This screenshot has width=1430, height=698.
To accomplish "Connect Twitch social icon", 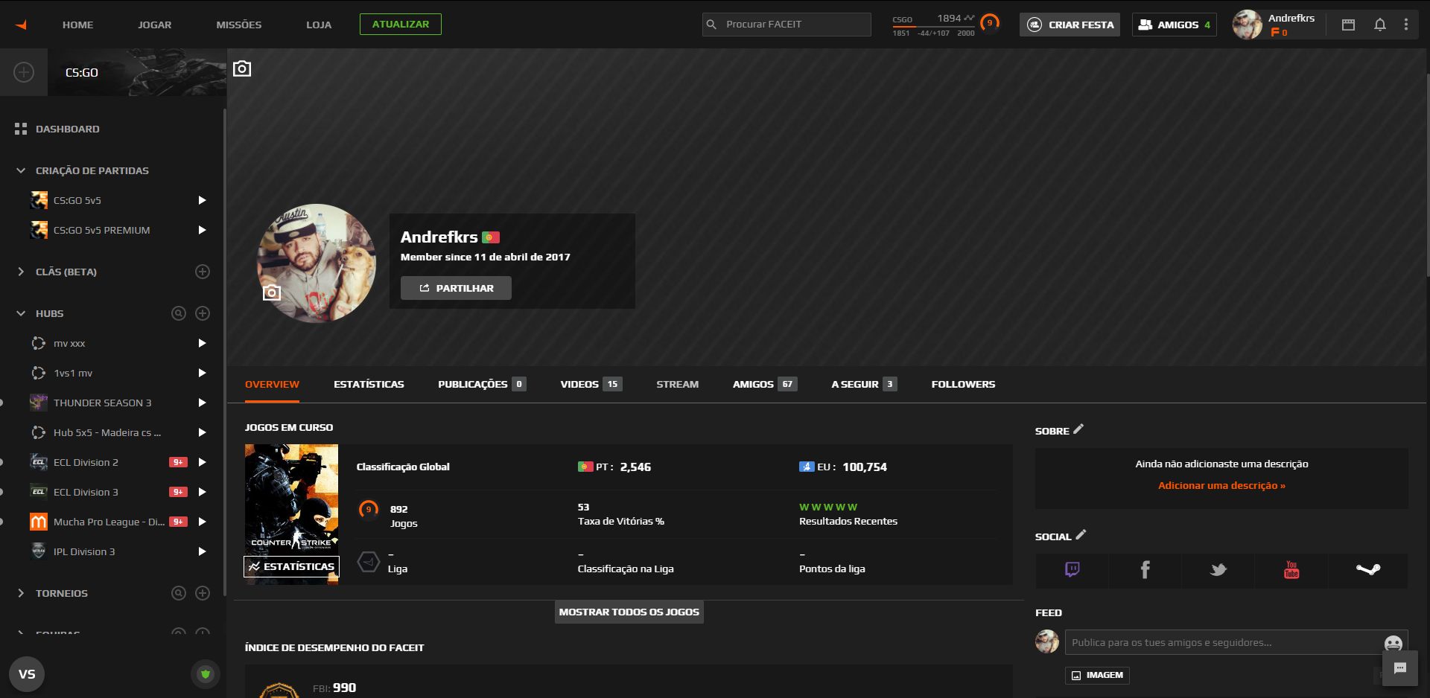I will [1072, 570].
